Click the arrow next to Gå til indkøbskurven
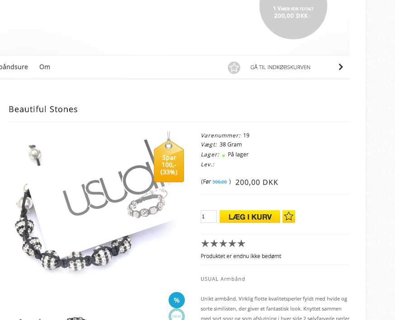This screenshot has width=395, height=320. click(341, 67)
